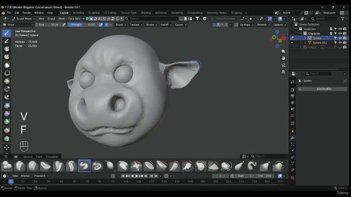Open the Render menu
The height and width of the screenshot is (197, 351).
click(26, 13)
